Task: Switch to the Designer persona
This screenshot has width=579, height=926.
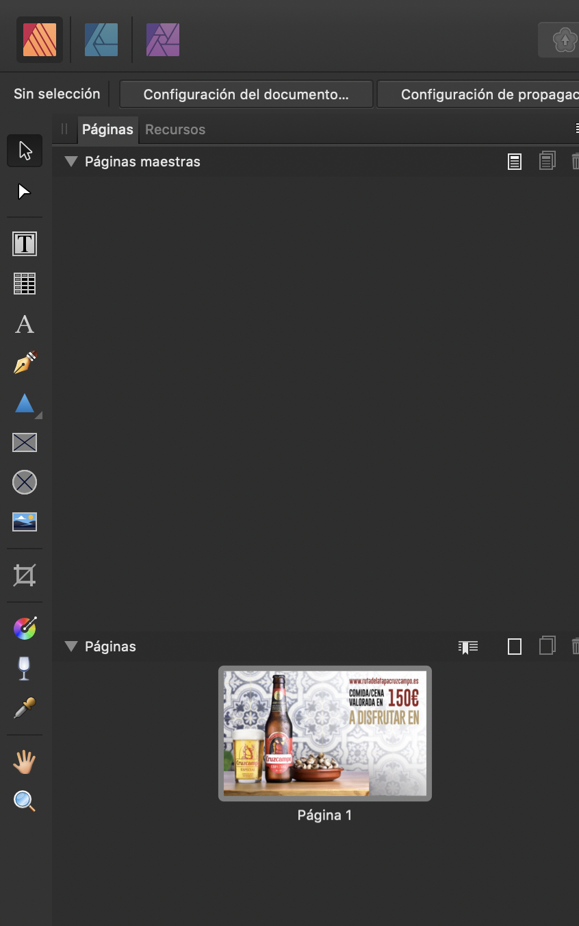Action: coord(101,40)
